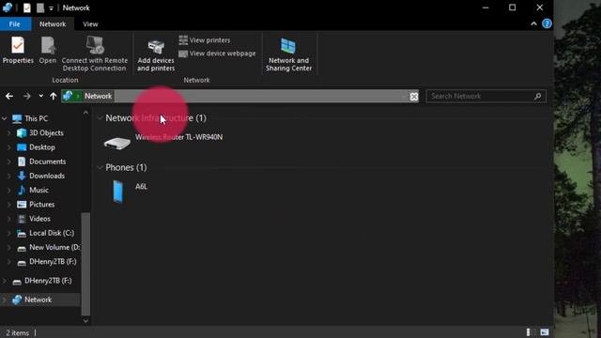Expand the Local Disk (C:) arrow
Screen dimensions: 601x338
[x=9, y=233]
